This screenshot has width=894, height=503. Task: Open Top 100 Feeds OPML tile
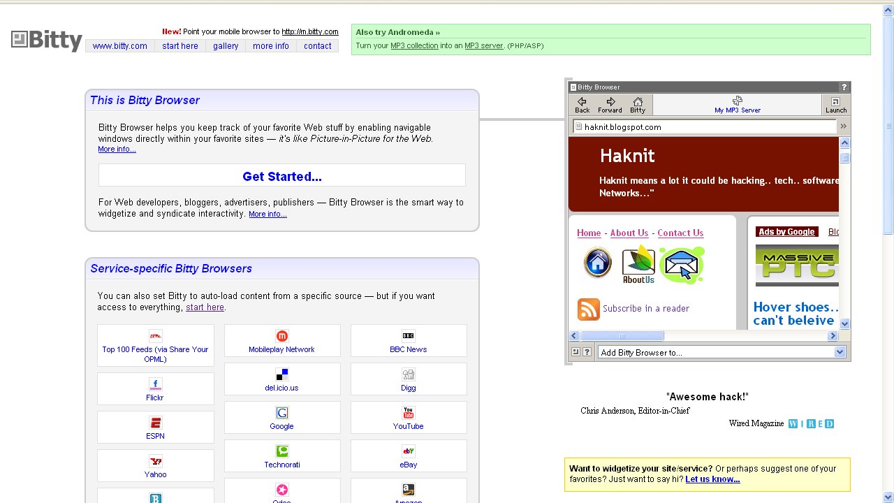click(x=155, y=346)
